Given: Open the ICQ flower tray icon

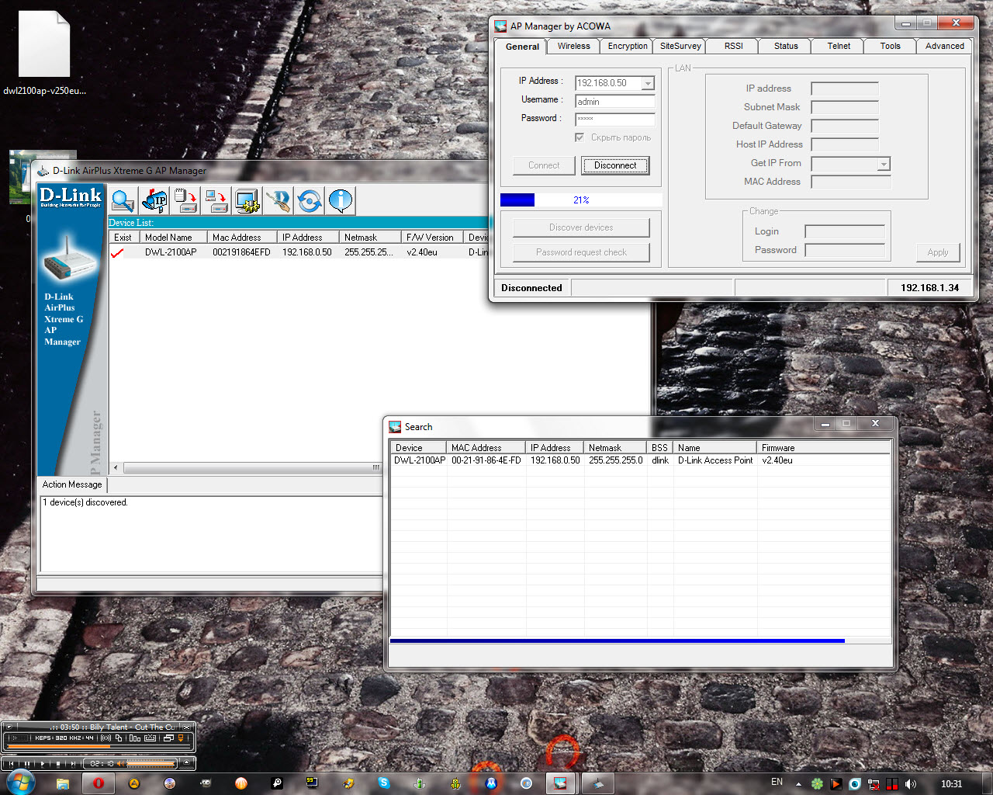Looking at the screenshot, I should (x=817, y=784).
